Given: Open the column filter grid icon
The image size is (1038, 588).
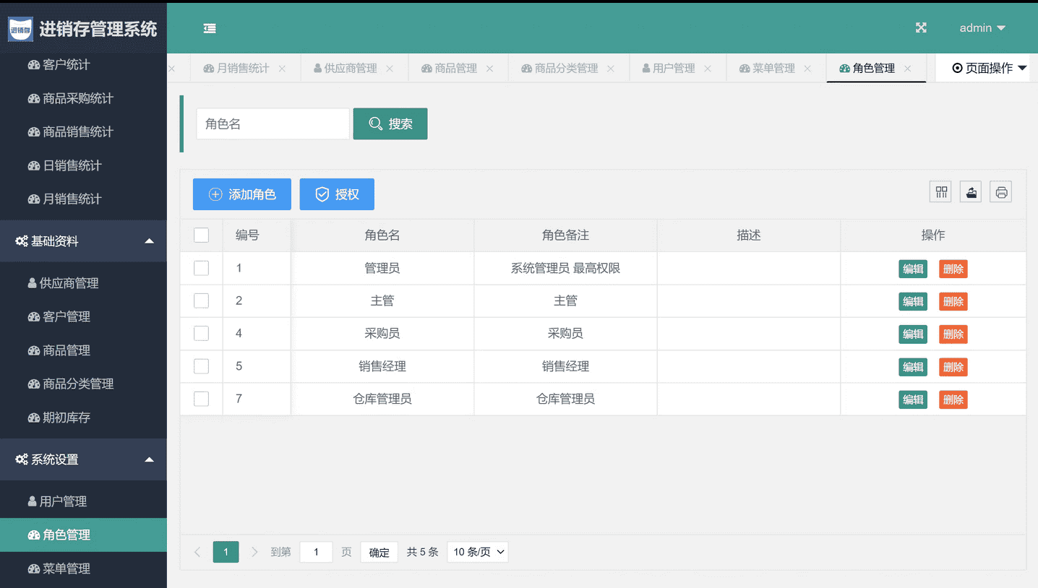Looking at the screenshot, I should 941,192.
